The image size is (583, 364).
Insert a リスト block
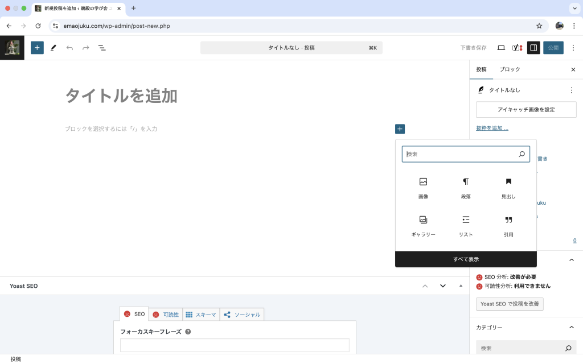(x=466, y=226)
